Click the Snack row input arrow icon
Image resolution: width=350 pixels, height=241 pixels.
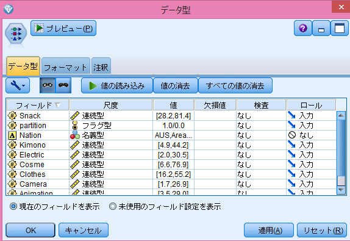tap(291, 115)
